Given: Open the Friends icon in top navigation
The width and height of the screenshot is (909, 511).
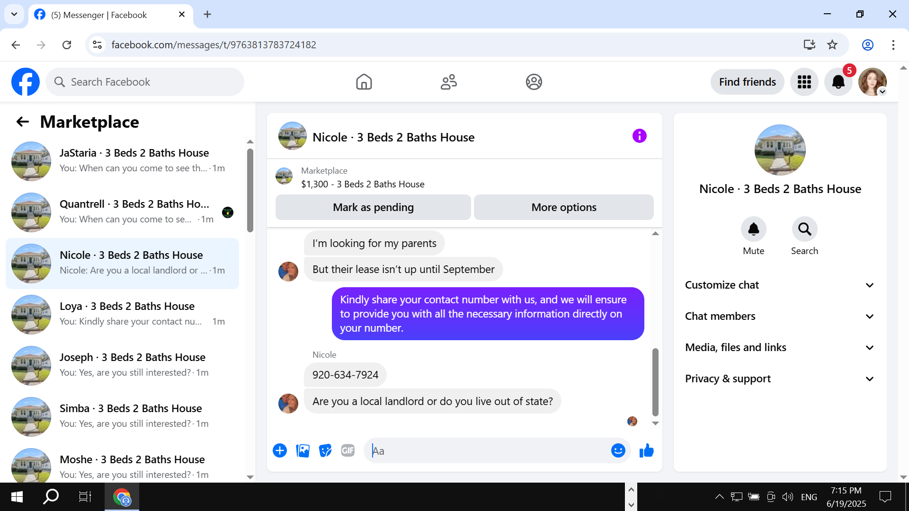Looking at the screenshot, I should (449, 82).
